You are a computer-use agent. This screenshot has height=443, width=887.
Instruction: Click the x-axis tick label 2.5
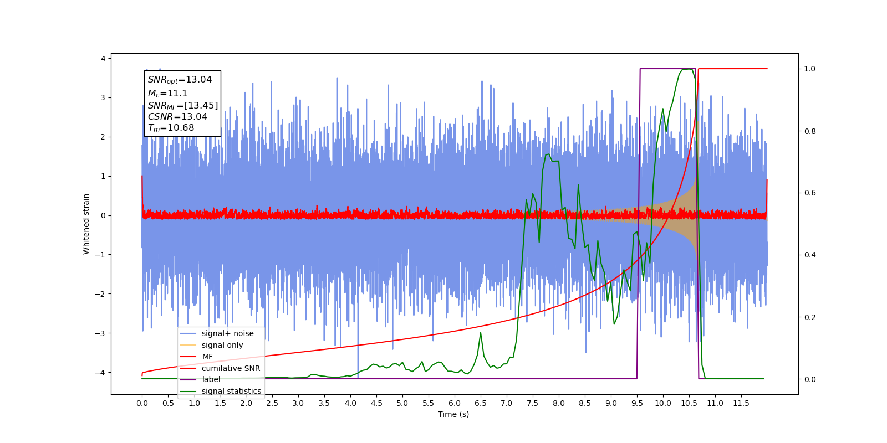click(272, 403)
